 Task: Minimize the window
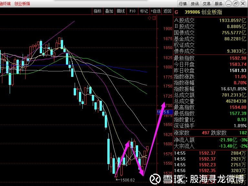tap(228, 4)
